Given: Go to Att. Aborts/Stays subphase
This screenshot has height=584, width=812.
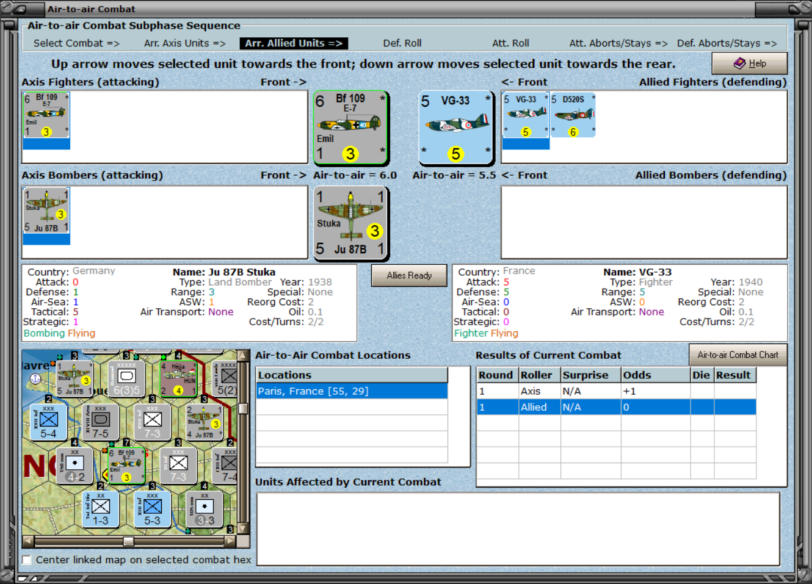Looking at the screenshot, I should point(618,43).
